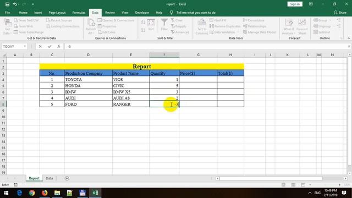Click the Sign in button
The image size is (352, 198).
(295, 4)
